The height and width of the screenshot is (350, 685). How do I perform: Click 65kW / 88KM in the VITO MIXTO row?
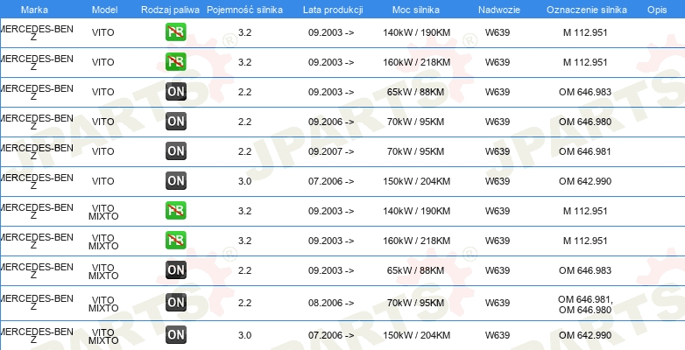[415, 270]
